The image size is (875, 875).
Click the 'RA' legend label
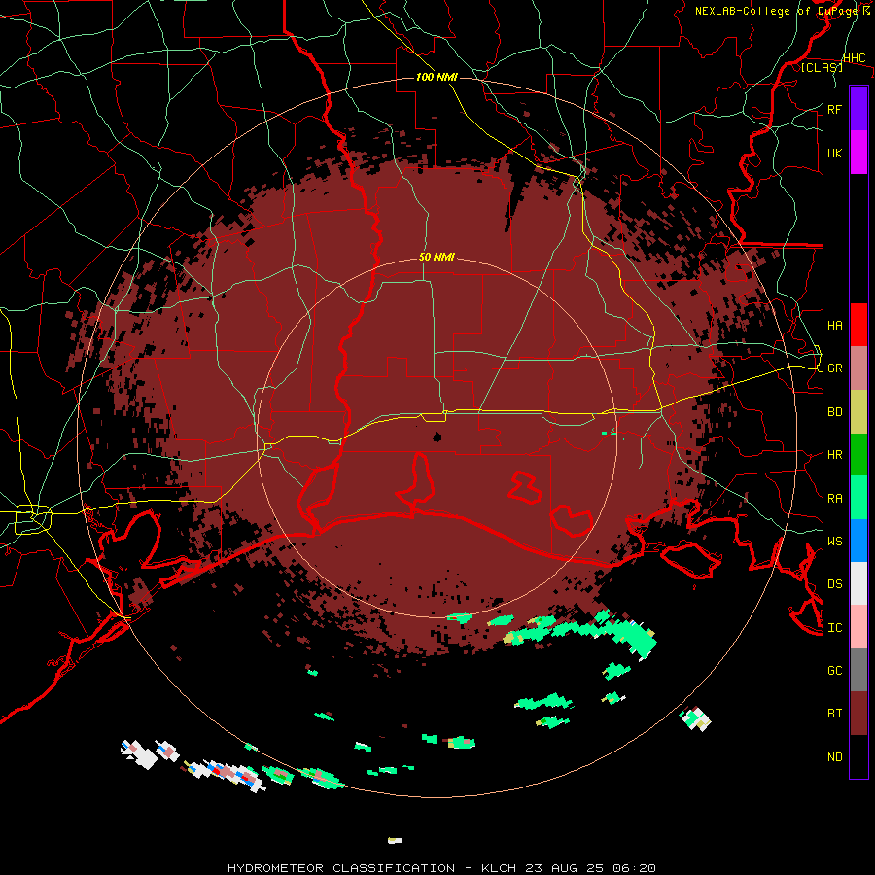834,499
